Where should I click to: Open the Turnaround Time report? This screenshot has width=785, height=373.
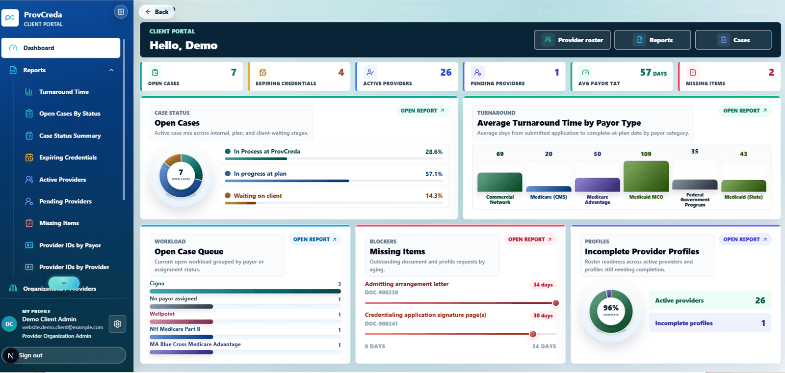pos(64,92)
